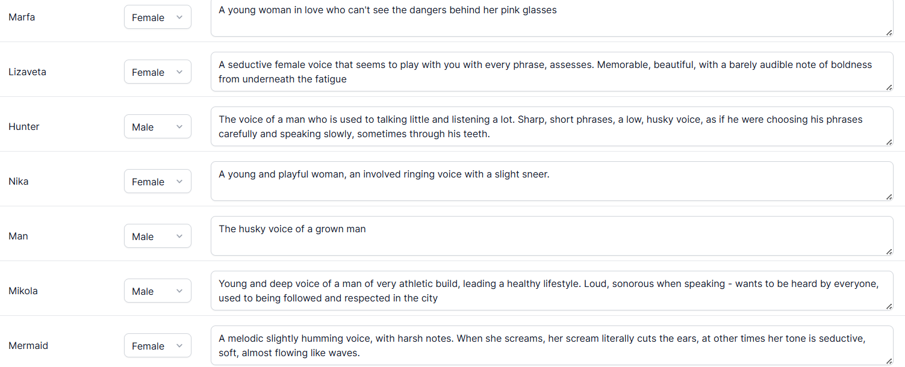Click Mikola's athletic voice description field
This screenshot has height=367, width=905.
[x=551, y=291]
